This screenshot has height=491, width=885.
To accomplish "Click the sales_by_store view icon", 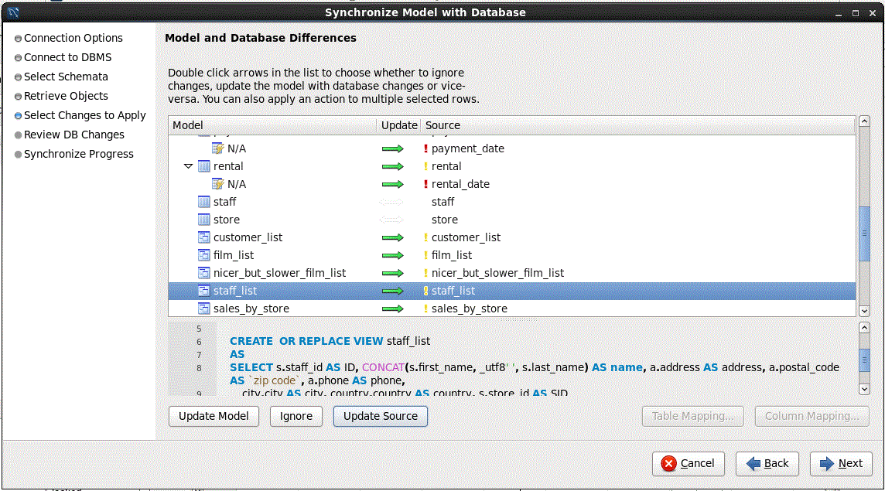I will tap(204, 309).
